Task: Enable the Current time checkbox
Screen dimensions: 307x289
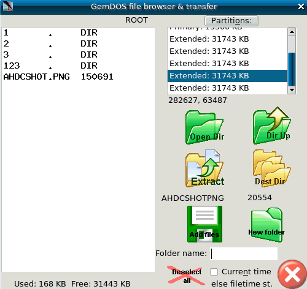Action: click(x=214, y=272)
